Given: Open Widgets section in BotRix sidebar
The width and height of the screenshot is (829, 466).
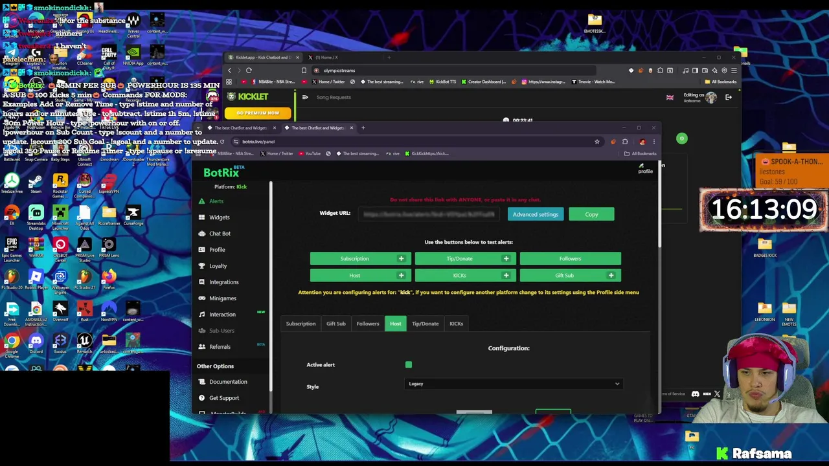Looking at the screenshot, I should pos(219,217).
